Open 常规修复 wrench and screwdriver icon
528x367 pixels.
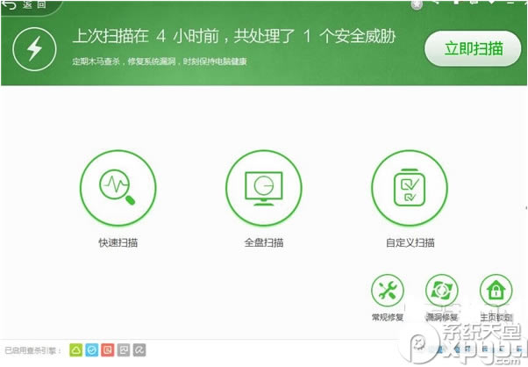(x=388, y=291)
